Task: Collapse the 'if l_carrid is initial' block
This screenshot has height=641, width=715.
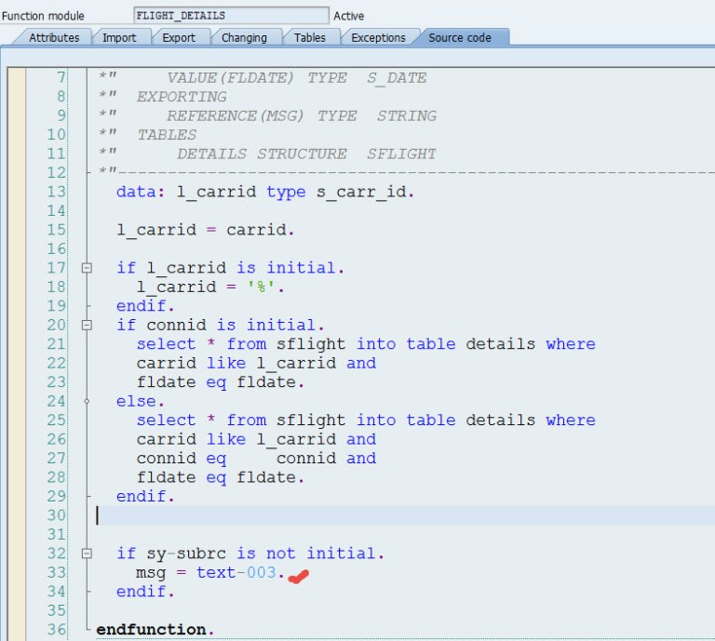Action: 87,268
